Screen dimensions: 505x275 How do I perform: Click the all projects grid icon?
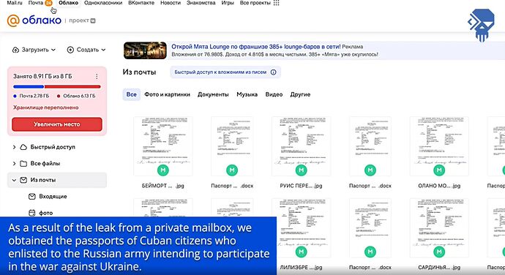pyautogui.click(x=277, y=3)
